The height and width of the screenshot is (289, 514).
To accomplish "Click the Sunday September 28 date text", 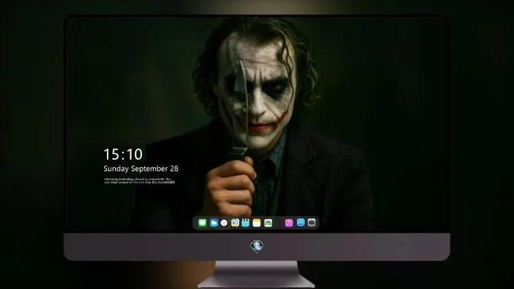I will coord(141,168).
